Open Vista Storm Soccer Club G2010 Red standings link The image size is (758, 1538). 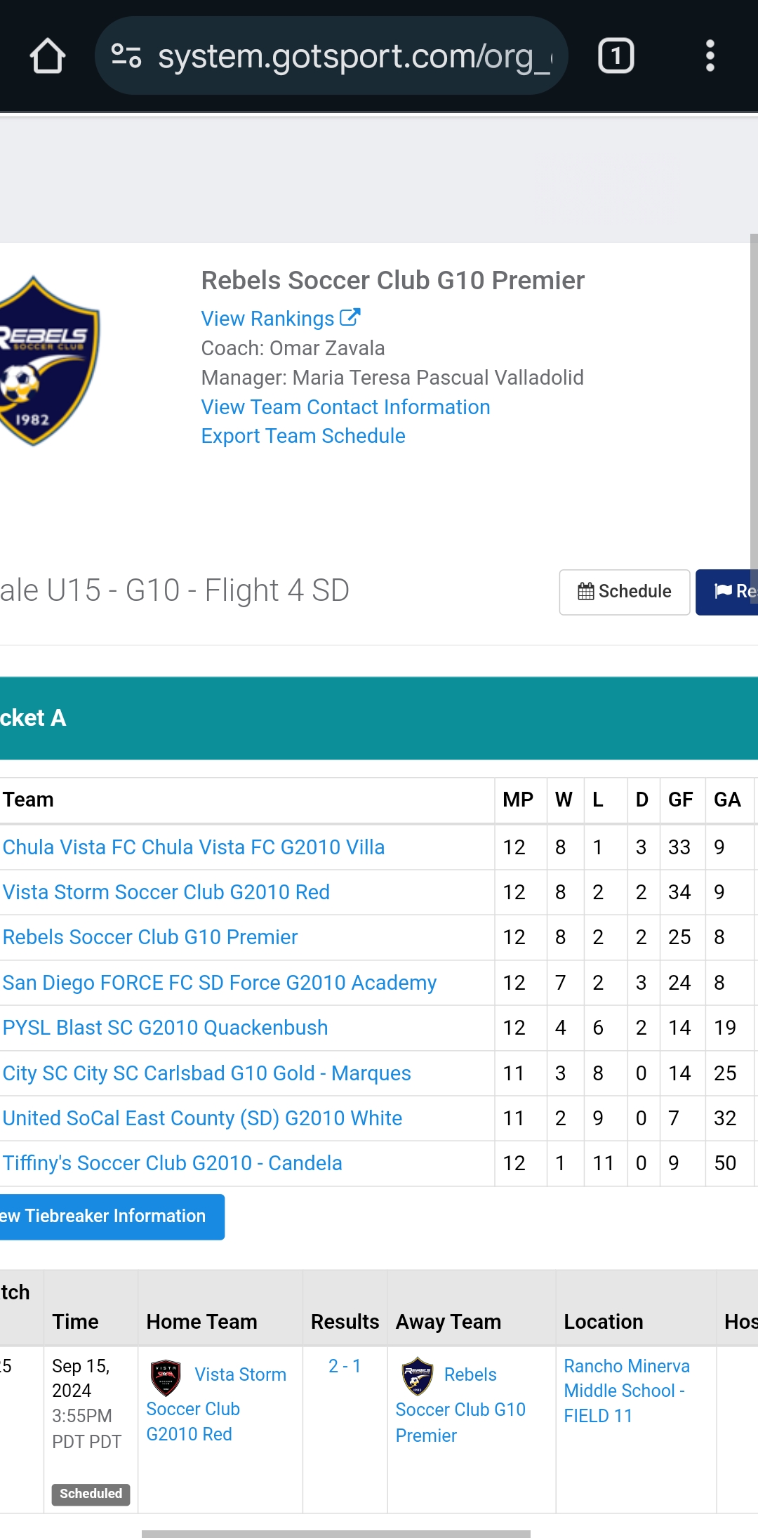(x=166, y=892)
